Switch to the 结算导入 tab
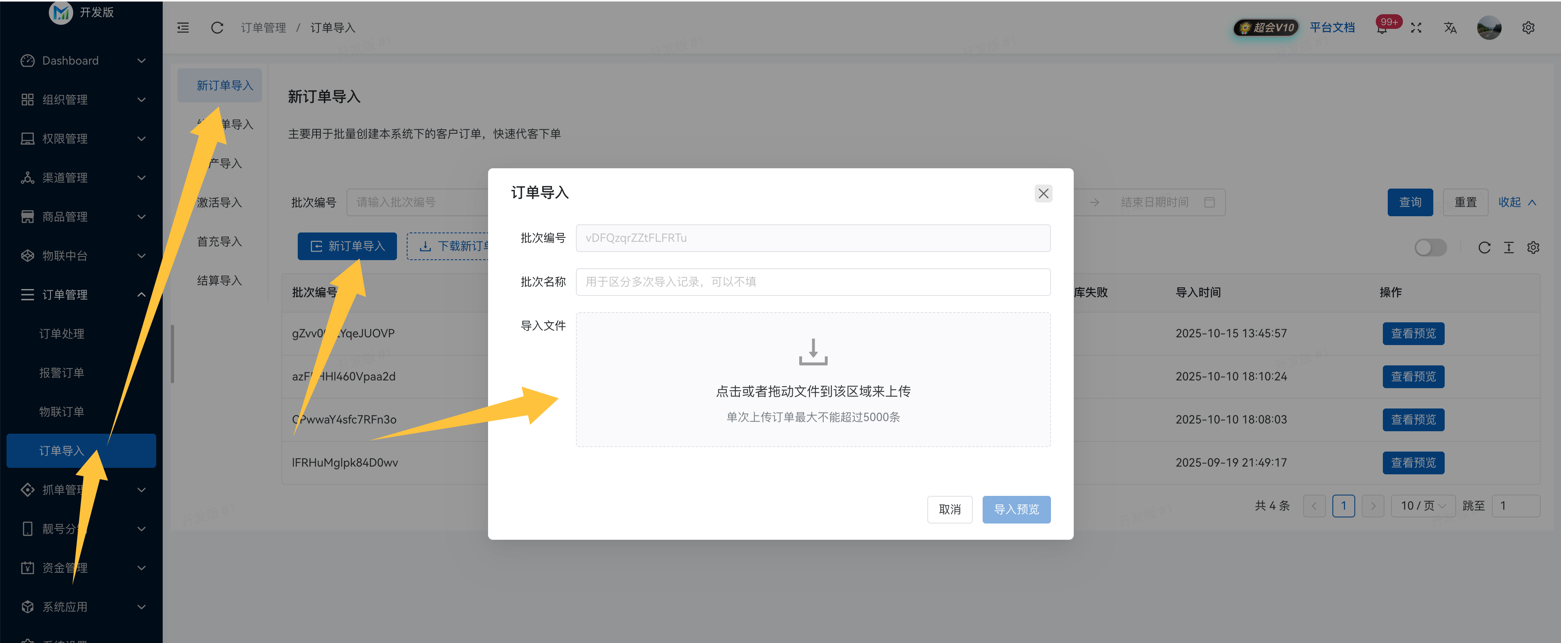This screenshot has height=643, width=1561. (219, 280)
